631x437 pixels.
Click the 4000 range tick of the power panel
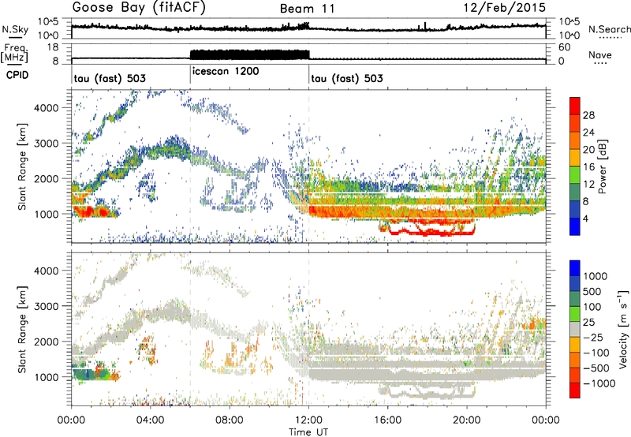pyautogui.click(x=46, y=108)
